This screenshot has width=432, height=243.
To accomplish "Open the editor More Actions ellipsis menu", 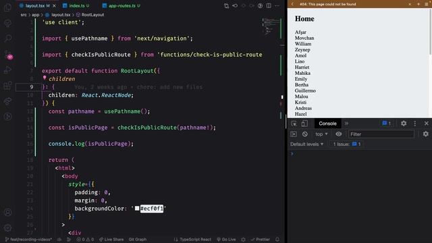I will coord(277,6).
